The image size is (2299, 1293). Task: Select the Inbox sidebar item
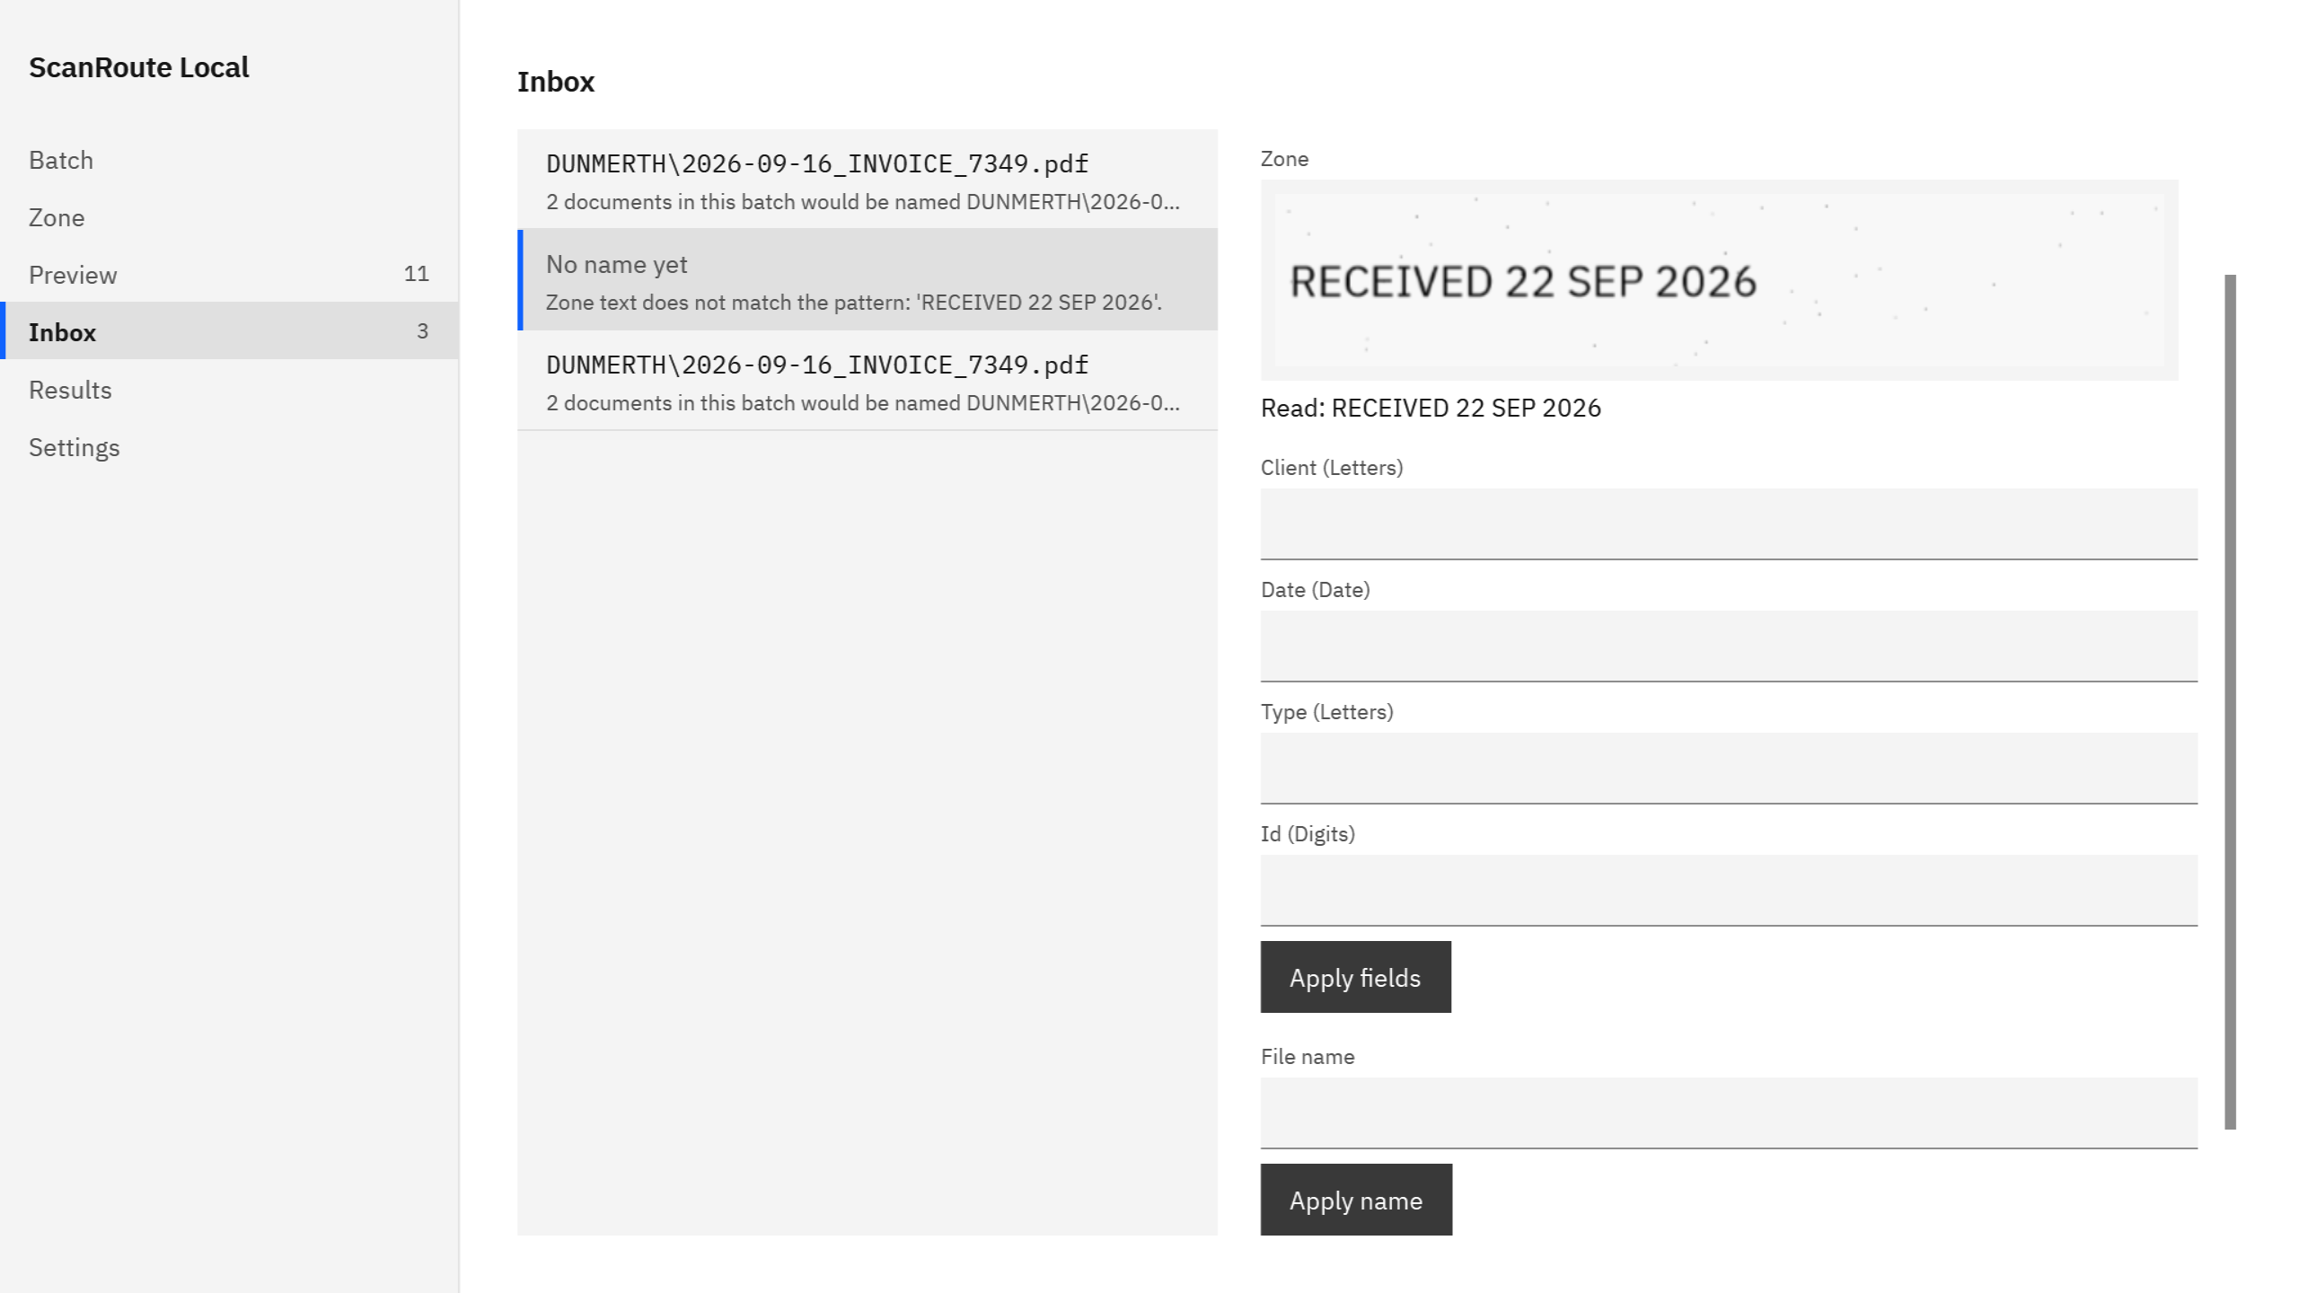(x=229, y=332)
